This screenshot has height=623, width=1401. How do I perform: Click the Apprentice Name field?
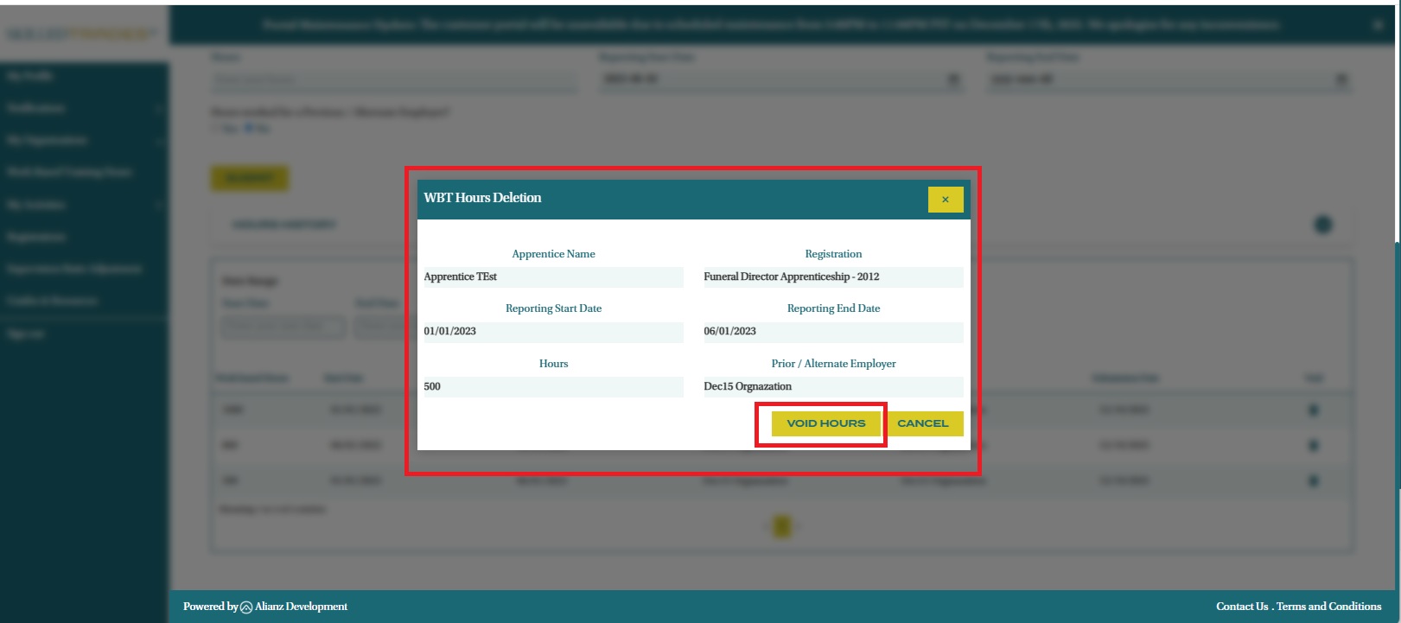click(x=553, y=277)
